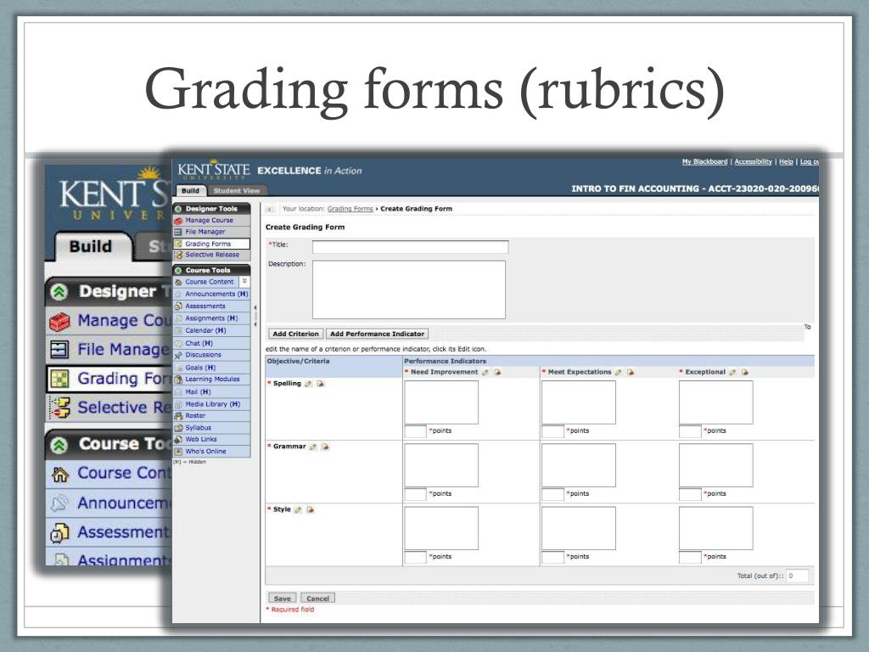Collapse the sidebar with the upper arrow handle
869x652 pixels.
coord(255,307)
